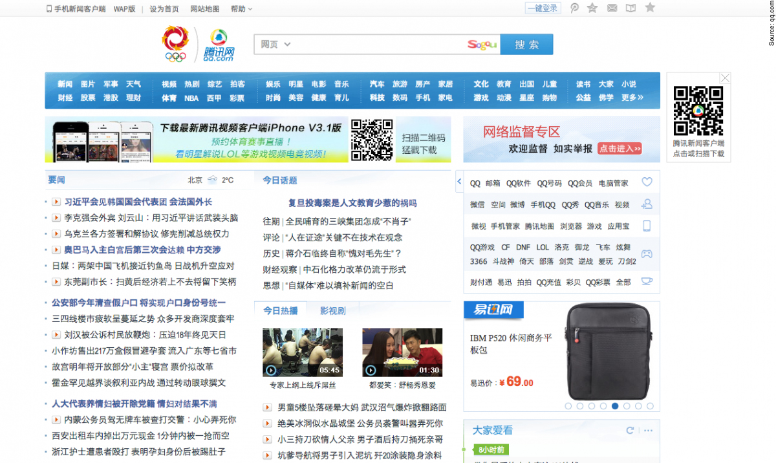Viewport: 776px width, 463px height.
Task: Open the 网页 search type dropdown
Action: (x=276, y=44)
